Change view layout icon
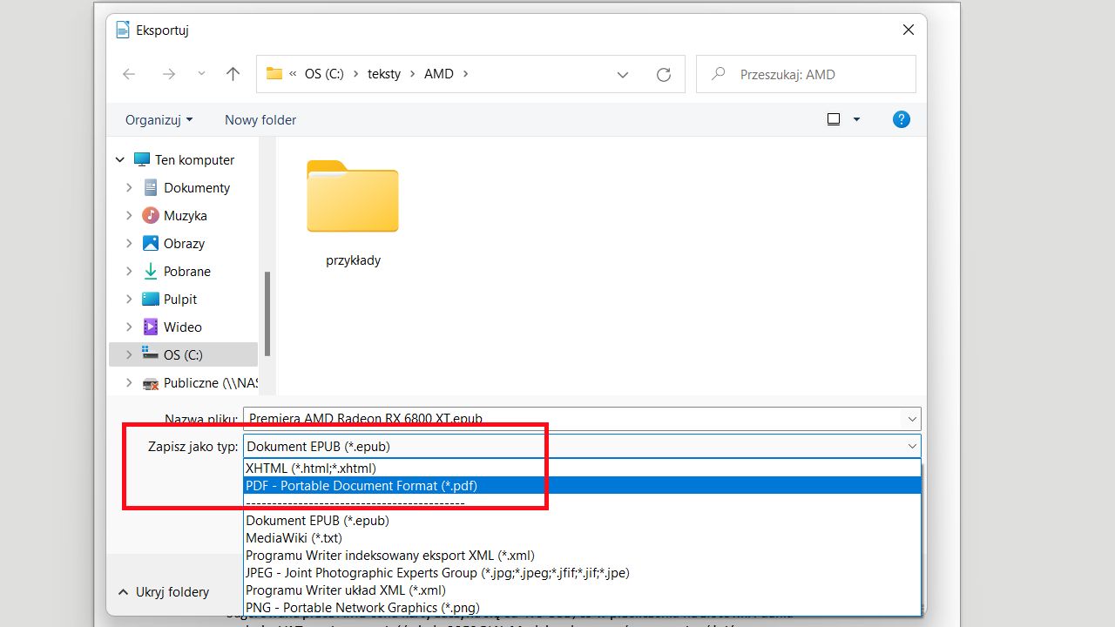Screen dimensions: 1115x627 click(834, 119)
